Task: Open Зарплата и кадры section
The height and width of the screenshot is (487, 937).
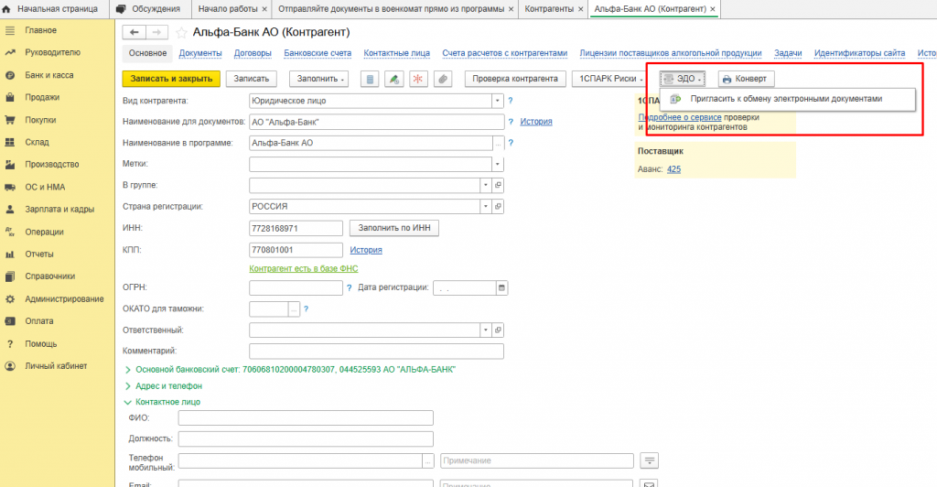Action: pyautogui.click(x=59, y=209)
